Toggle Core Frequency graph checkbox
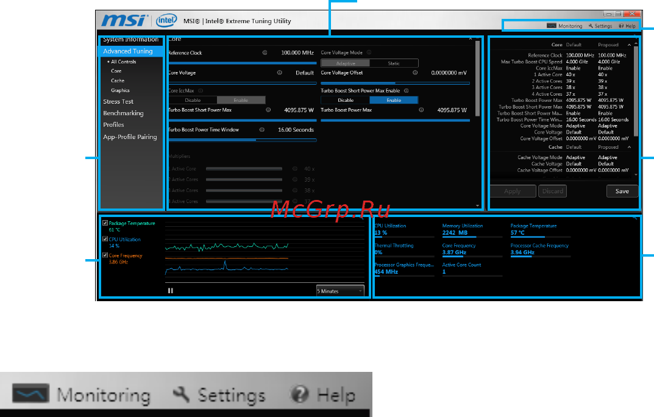The width and height of the screenshot is (654, 417). tap(105, 255)
